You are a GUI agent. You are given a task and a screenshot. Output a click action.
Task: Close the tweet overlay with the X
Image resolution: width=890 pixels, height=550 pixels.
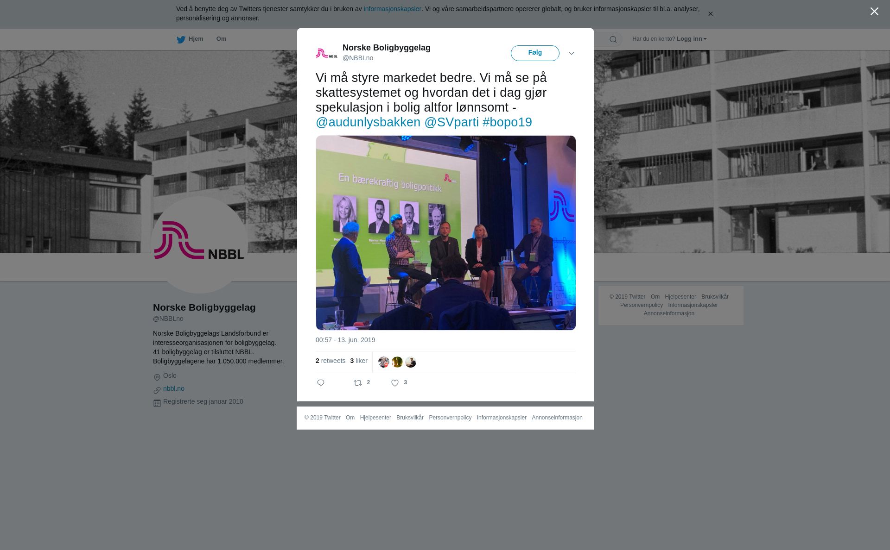click(x=874, y=12)
